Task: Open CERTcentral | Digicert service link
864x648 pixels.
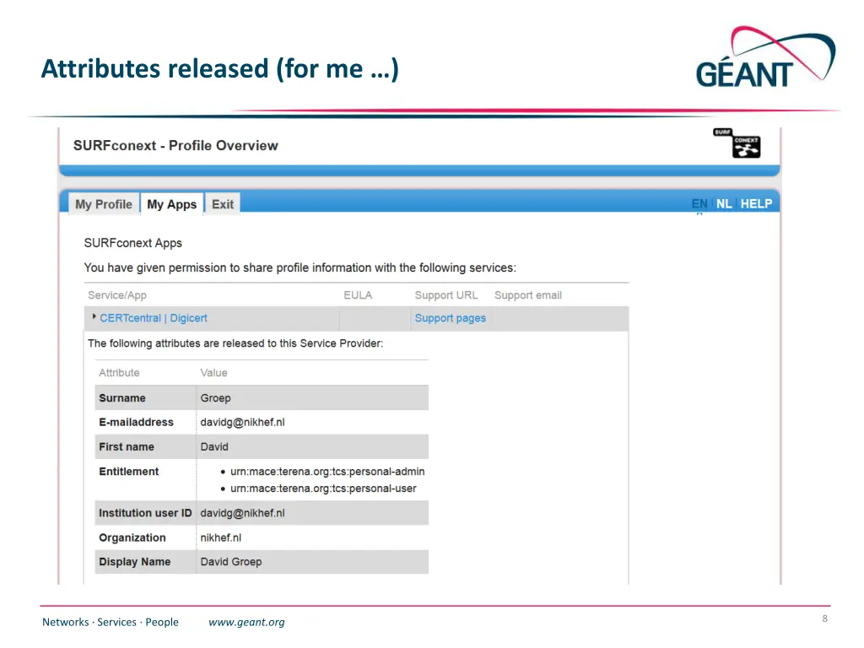Action: point(154,318)
